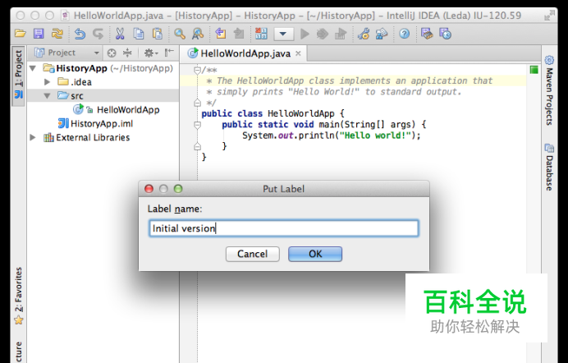
Task: Click the navigate Back arrow icon
Action: pos(220,34)
